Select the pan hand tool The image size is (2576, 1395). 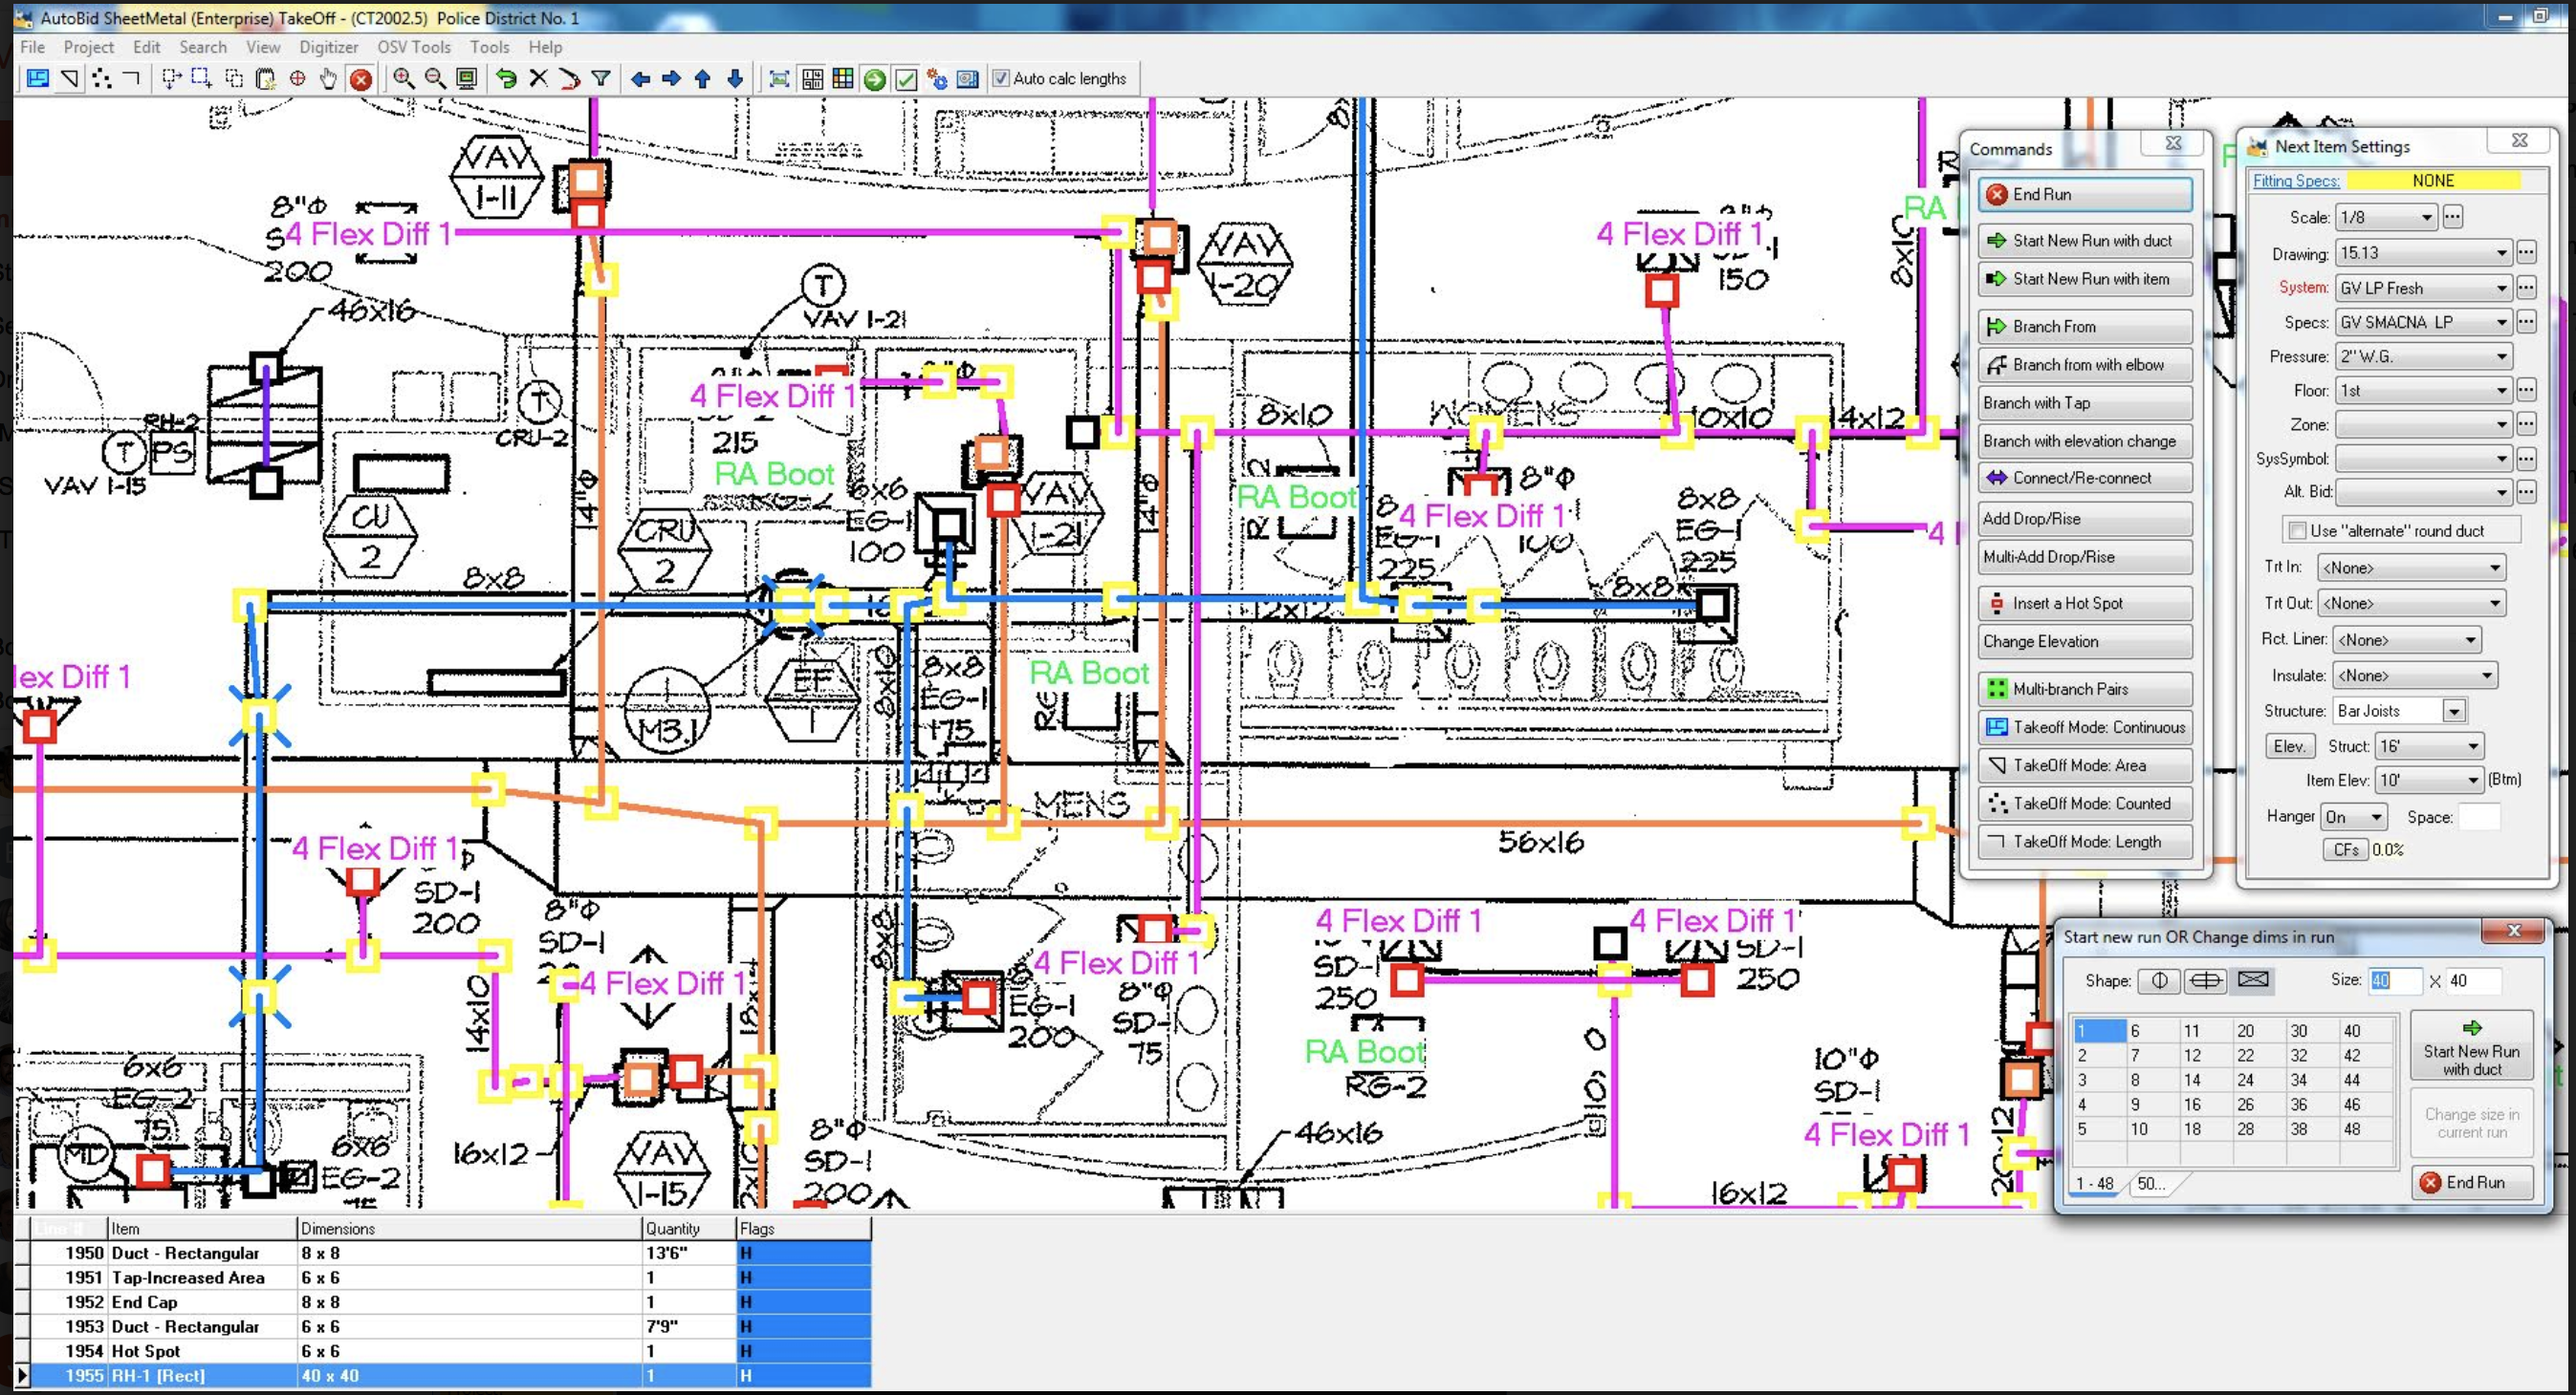click(x=328, y=79)
